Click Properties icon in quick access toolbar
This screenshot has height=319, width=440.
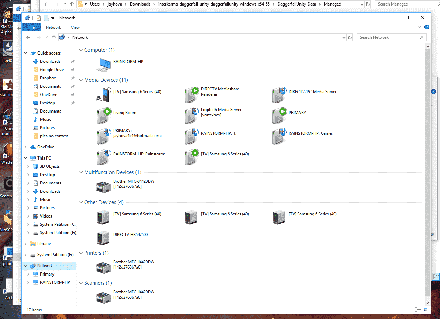tap(39, 18)
